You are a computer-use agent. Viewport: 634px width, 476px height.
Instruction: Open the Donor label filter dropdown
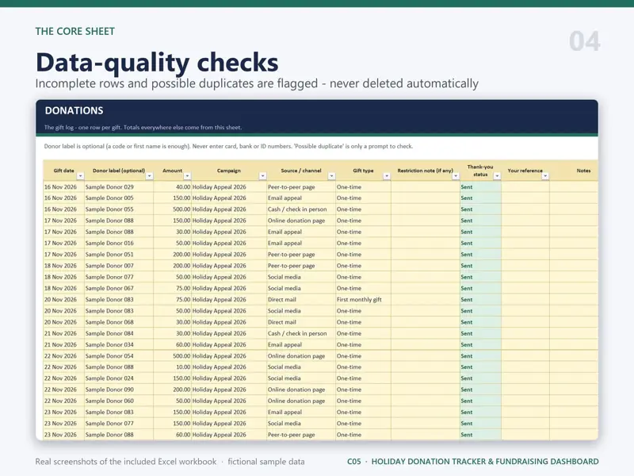pos(149,176)
